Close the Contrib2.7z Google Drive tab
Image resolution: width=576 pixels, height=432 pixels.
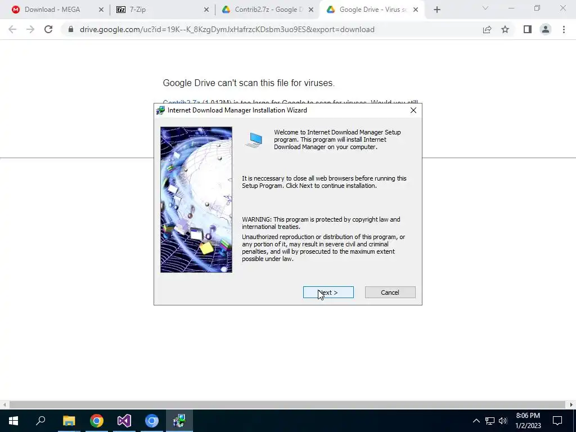[311, 10]
